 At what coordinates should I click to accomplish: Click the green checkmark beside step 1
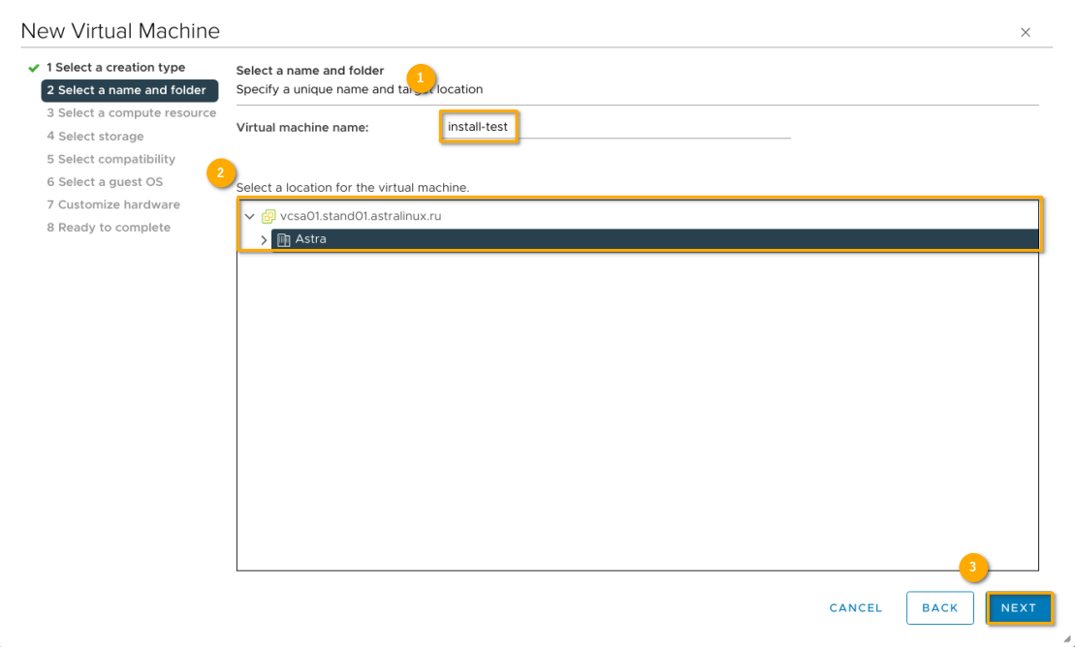click(x=34, y=68)
